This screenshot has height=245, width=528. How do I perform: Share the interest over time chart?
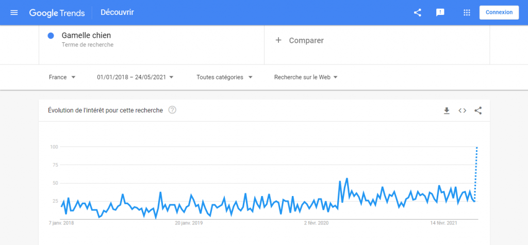[x=478, y=110]
